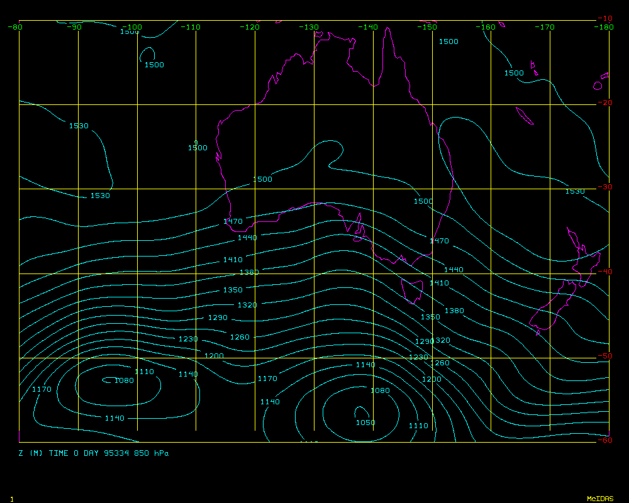Click the Tasmania island outline
The image size is (629, 503).
pyautogui.click(x=413, y=291)
